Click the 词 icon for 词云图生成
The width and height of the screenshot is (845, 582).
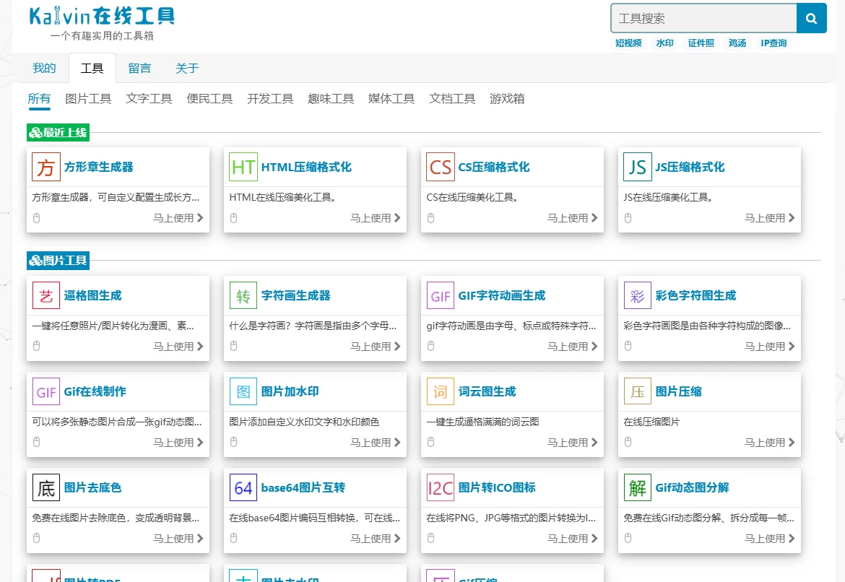pyautogui.click(x=441, y=391)
